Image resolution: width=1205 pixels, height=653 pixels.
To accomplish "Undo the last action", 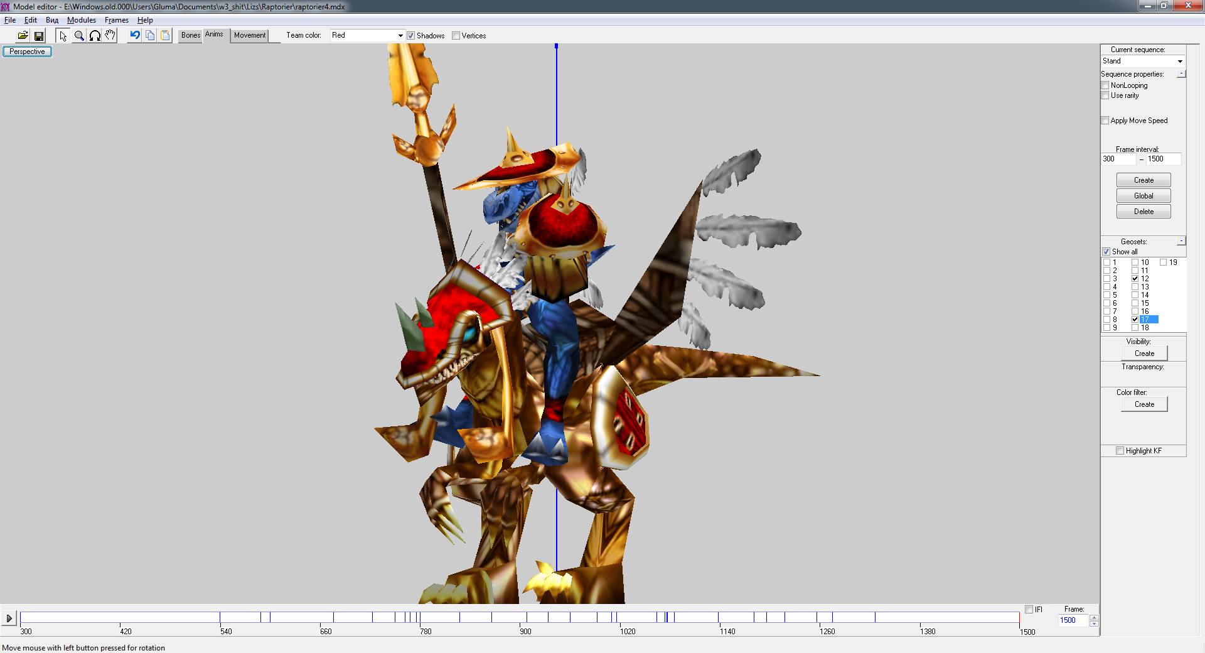I will pyautogui.click(x=134, y=35).
